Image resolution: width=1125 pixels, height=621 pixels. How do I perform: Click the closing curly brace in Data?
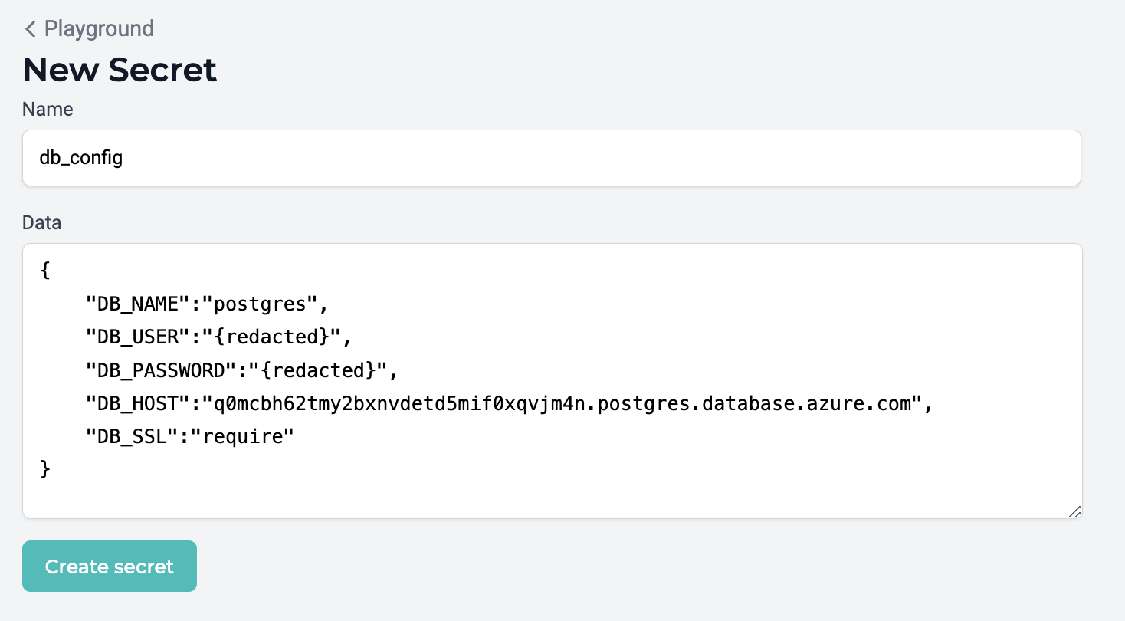pos(44,470)
